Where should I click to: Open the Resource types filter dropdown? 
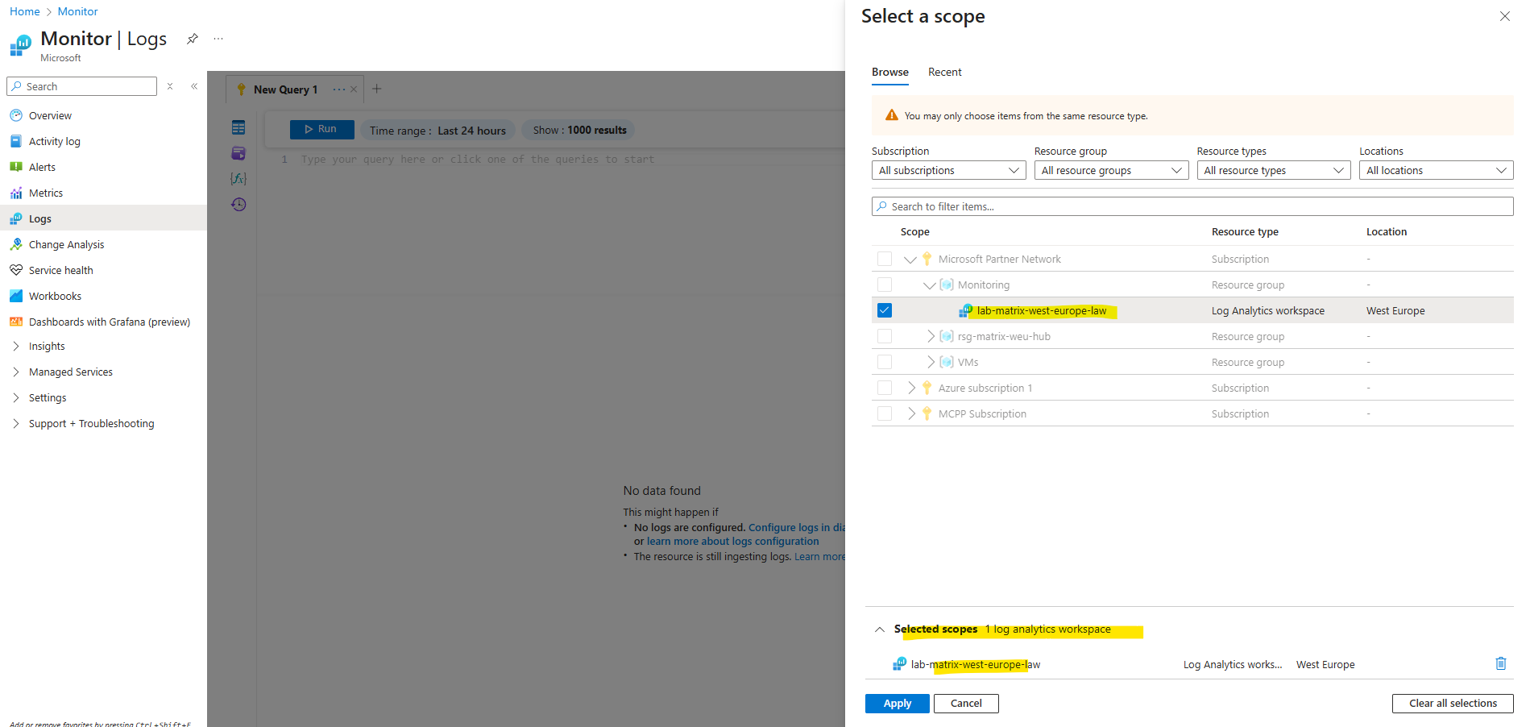click(1274, 170)
